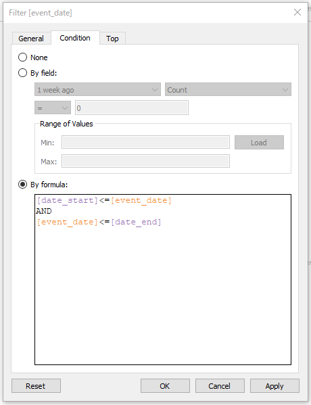Click the Apply button
Viewport: 311px width, 405px height.
point(274,386)
